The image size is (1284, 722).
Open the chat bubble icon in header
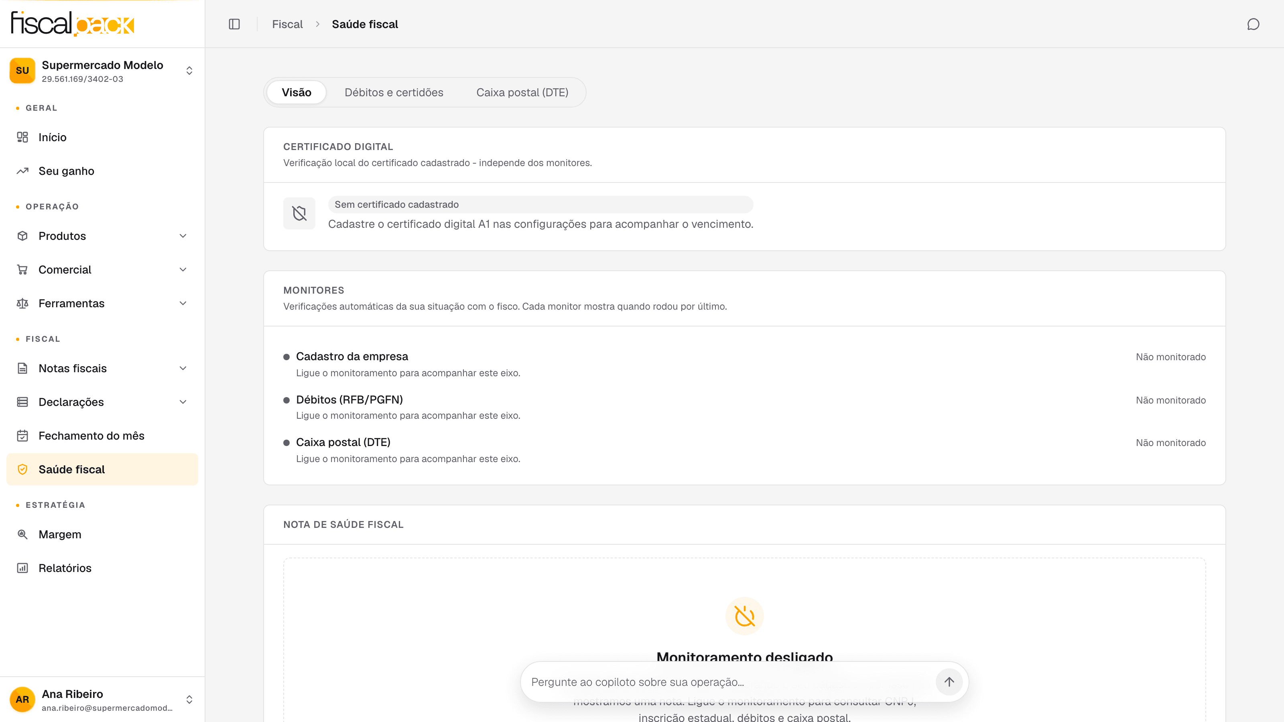[x=1253, y=24]
